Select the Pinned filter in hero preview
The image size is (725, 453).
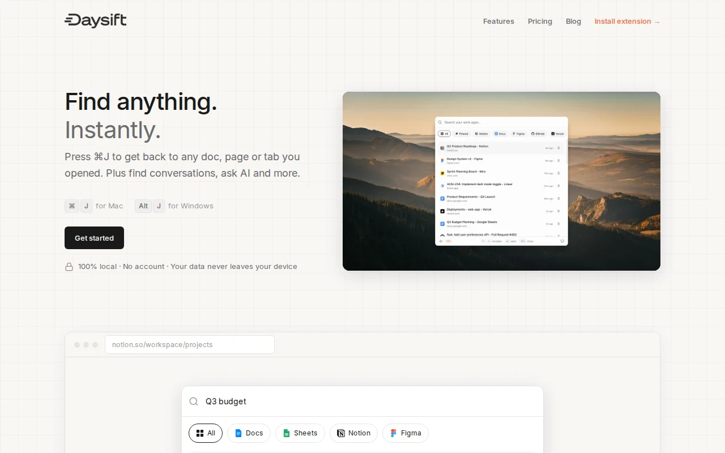[x=462, y=134]
